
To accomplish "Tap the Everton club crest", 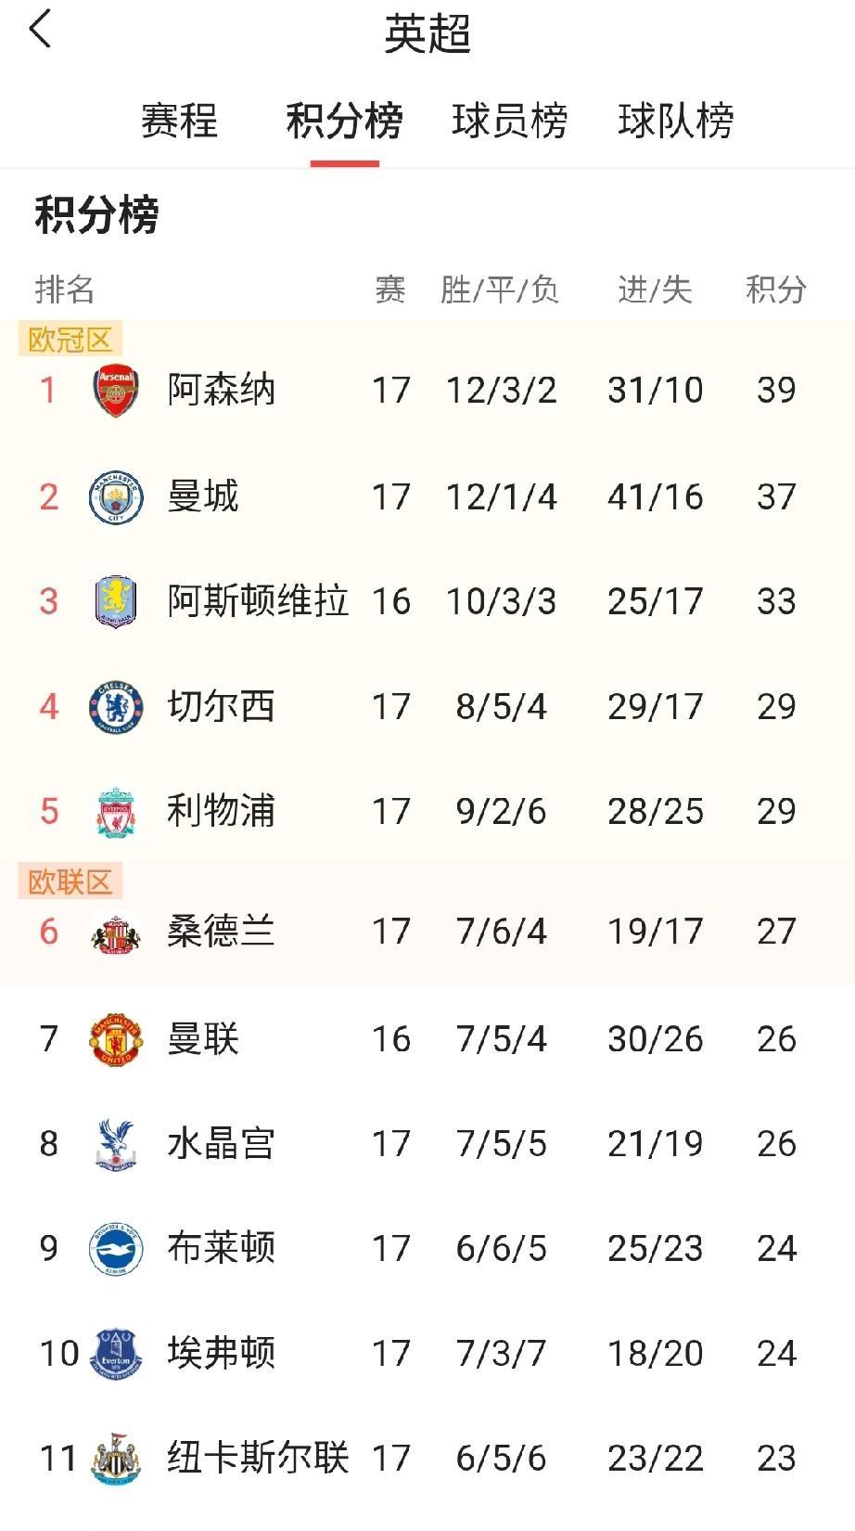I will [x=116, y=1354].
